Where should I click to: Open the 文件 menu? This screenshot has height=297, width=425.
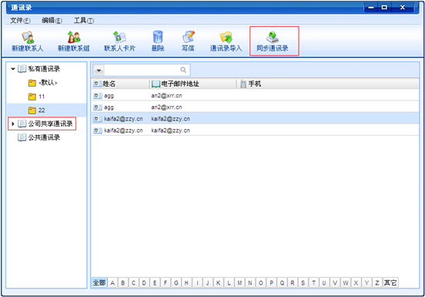tap(20, 21)
